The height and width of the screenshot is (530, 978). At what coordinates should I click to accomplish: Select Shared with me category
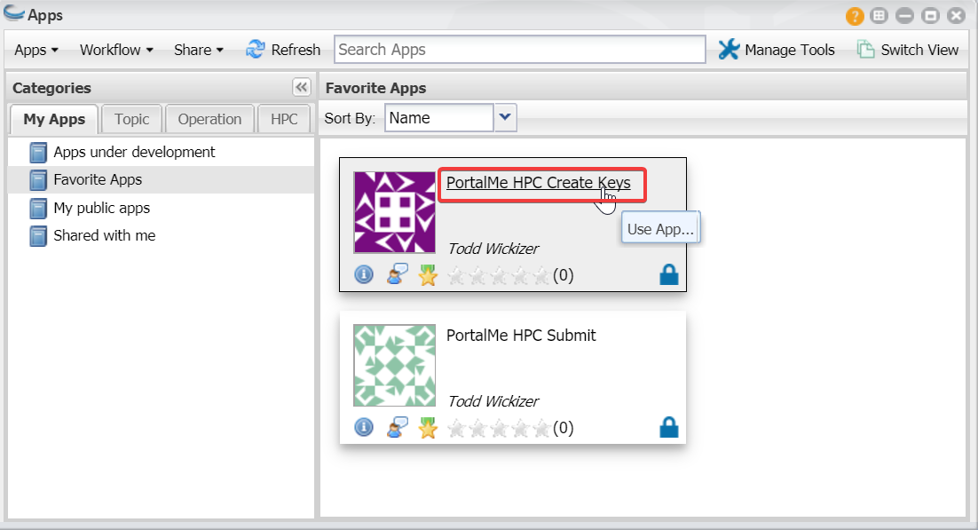point(104,236)
